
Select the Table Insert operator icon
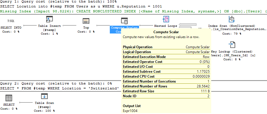coord(49,19)
